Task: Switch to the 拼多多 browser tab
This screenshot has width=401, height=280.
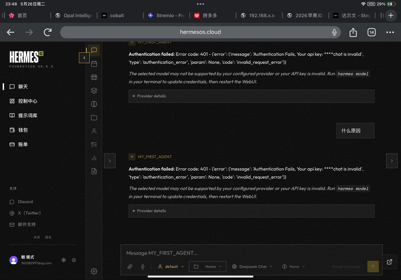Action: pyautogui.click(x=213, y=16)
